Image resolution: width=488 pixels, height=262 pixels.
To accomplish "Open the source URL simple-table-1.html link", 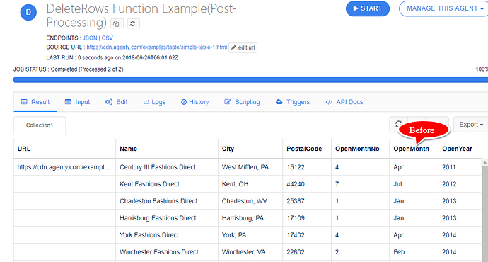I will pyautogui.click(x=157, y=47).
